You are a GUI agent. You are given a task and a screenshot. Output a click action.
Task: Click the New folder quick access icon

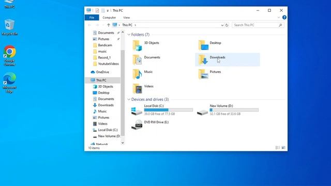click(103, 10)
